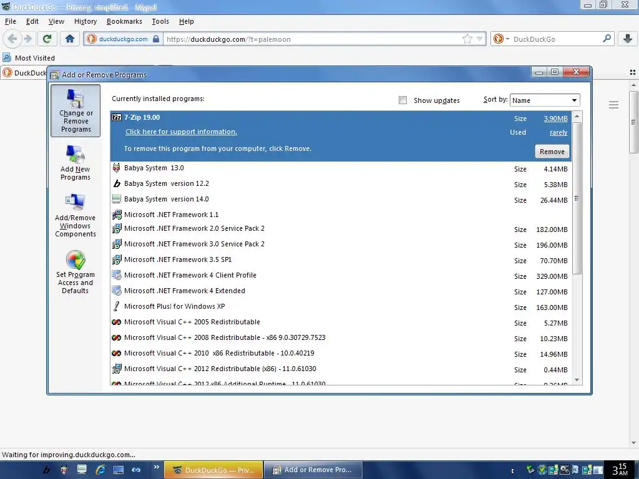This screenshot has width=639, height=479.
Task: Select Change or Remove Programs sidebar icon
Action: point(76,110)
